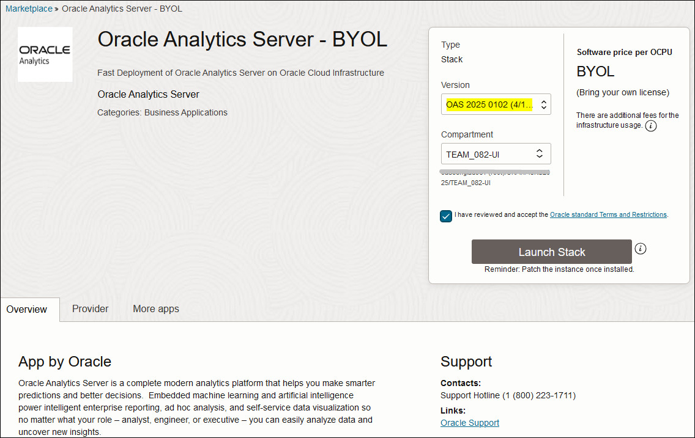Click the 'Contacts:' label under Support
695x438 pixels.
tap(461, 382)
